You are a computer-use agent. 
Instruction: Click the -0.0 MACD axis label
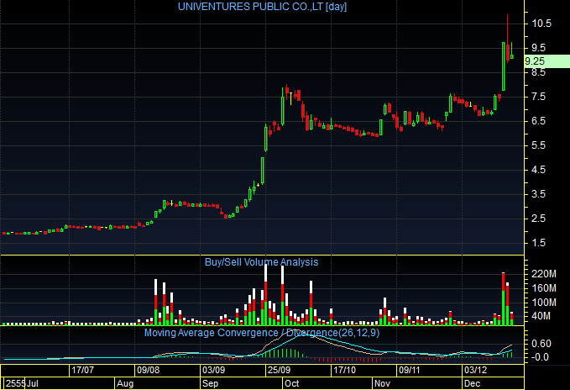(x=540, y=357)
